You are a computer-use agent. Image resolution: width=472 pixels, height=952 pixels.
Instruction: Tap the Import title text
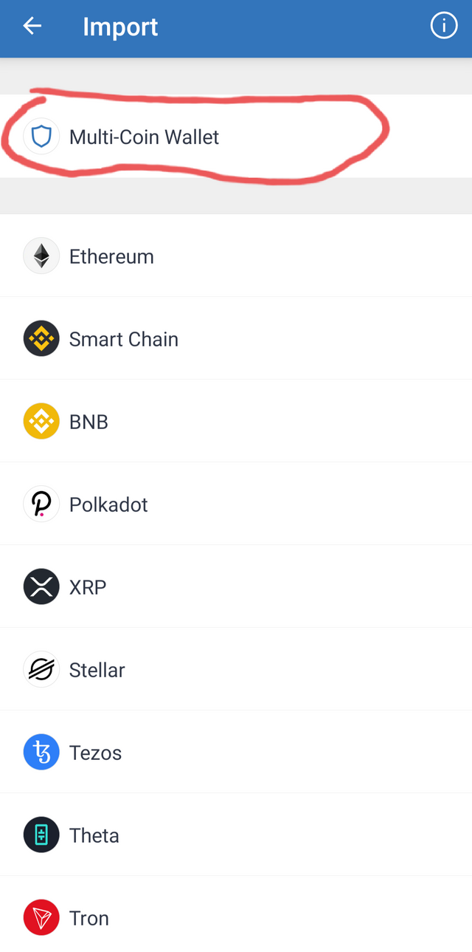click(x=120, y=27)
